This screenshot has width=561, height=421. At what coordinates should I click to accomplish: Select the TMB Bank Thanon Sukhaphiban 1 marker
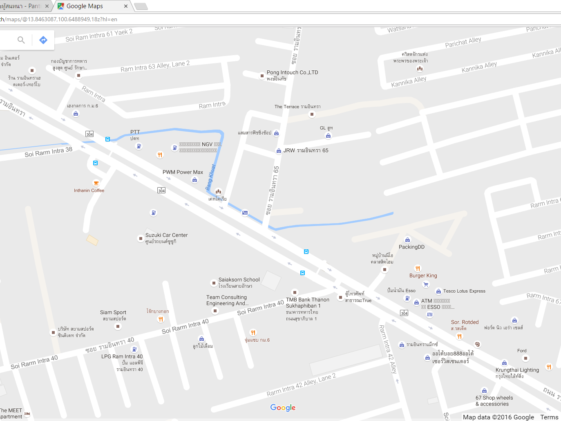click(295, 292)
